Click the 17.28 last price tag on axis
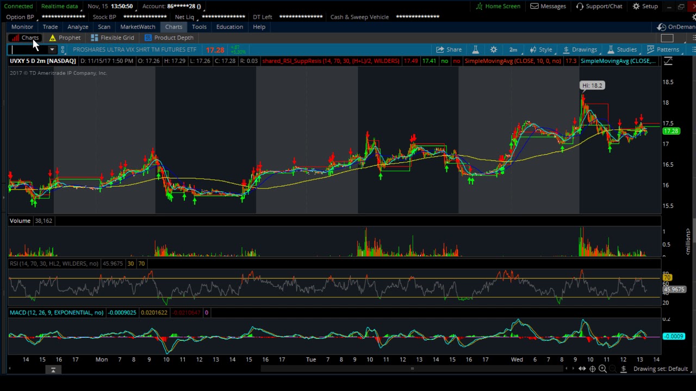This screenshot has height=391, width=696. [672, 131]
